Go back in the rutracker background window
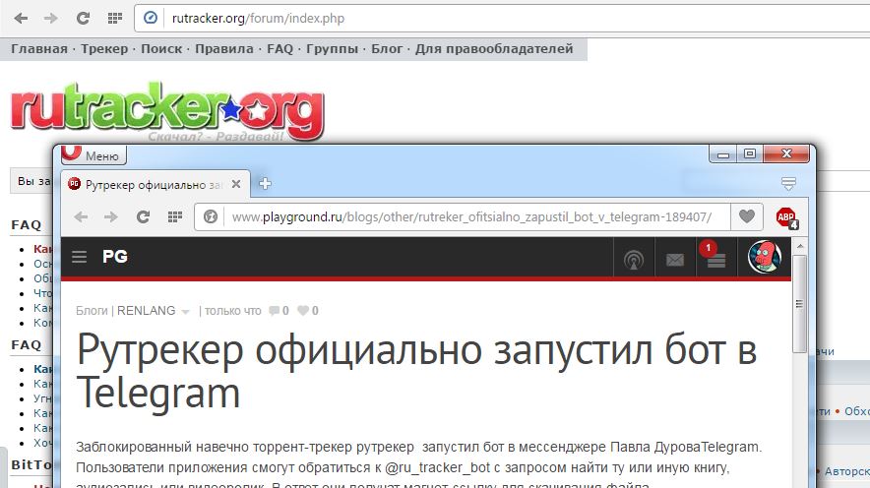 (x=21, y=19)
